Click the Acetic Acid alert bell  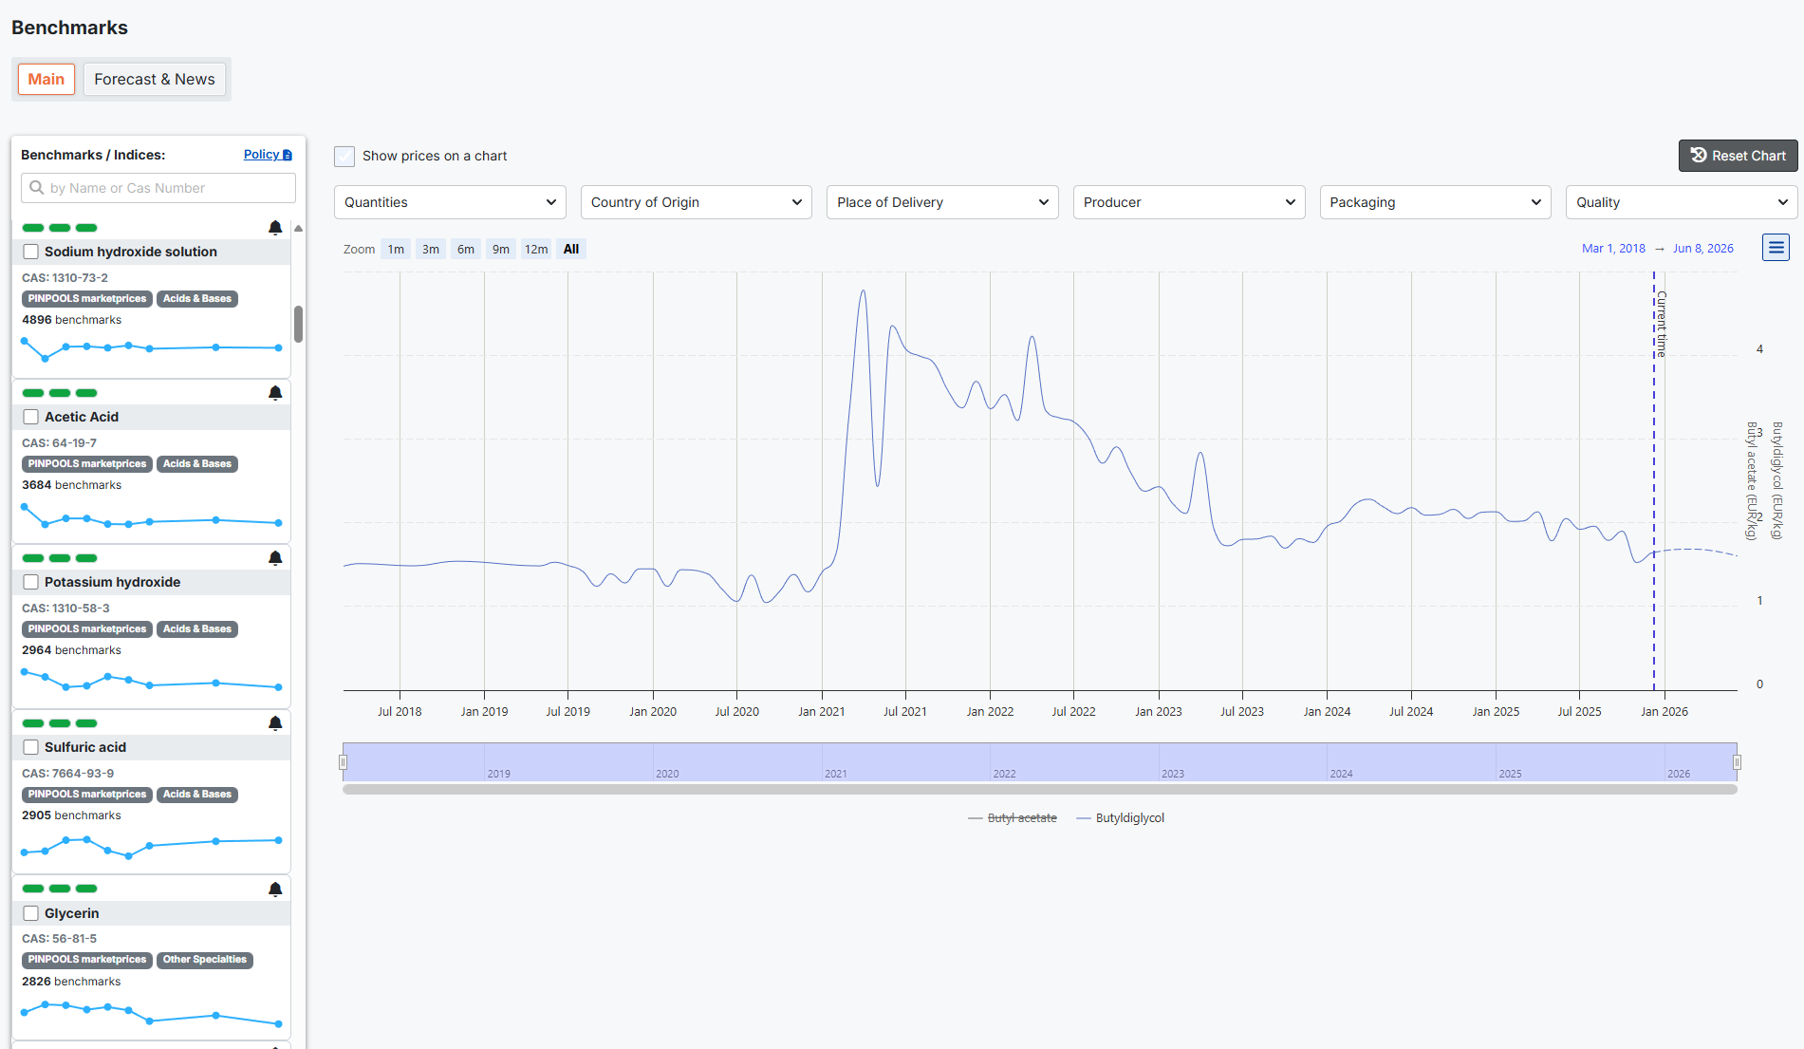(275, 393)
